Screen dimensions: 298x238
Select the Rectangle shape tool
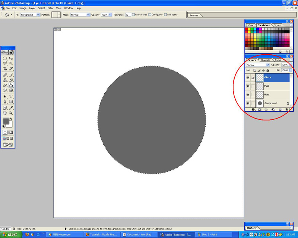[x=11, y=102]
